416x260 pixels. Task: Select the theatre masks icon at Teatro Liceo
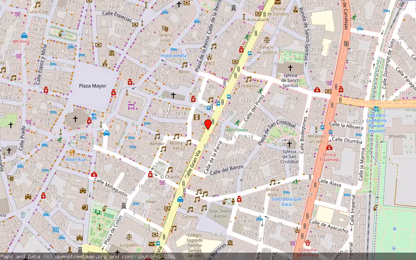(165, 28)
